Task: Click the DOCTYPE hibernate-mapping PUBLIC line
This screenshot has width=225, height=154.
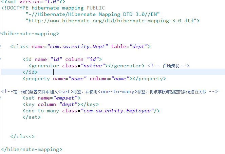Action: (53, 8)
